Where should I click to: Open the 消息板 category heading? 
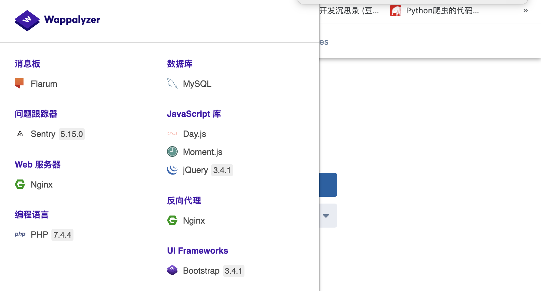(x=27, y=64)
